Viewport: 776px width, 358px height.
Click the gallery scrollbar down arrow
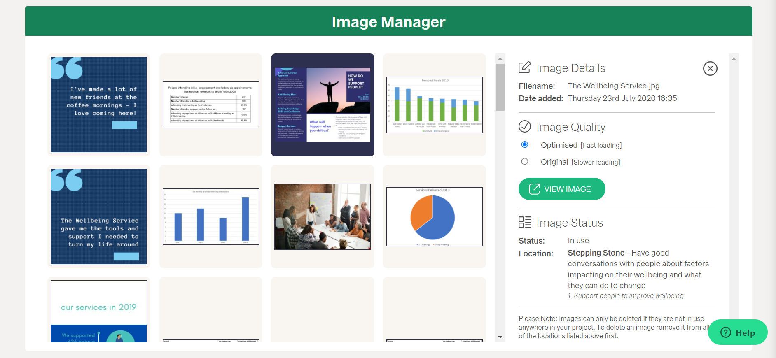pos(500,337)
